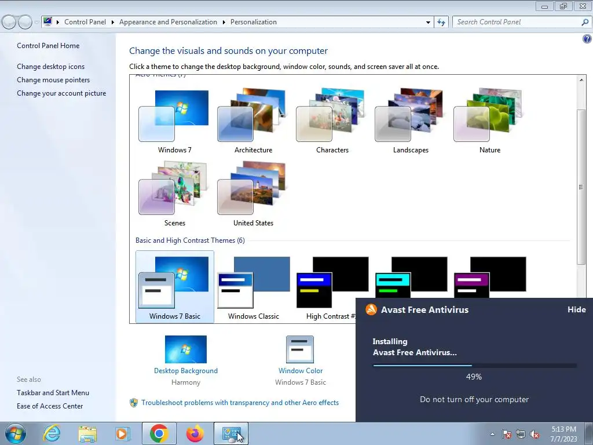Open Windows Media Player from taskbar
593x445 pixels.
point(123,433)
